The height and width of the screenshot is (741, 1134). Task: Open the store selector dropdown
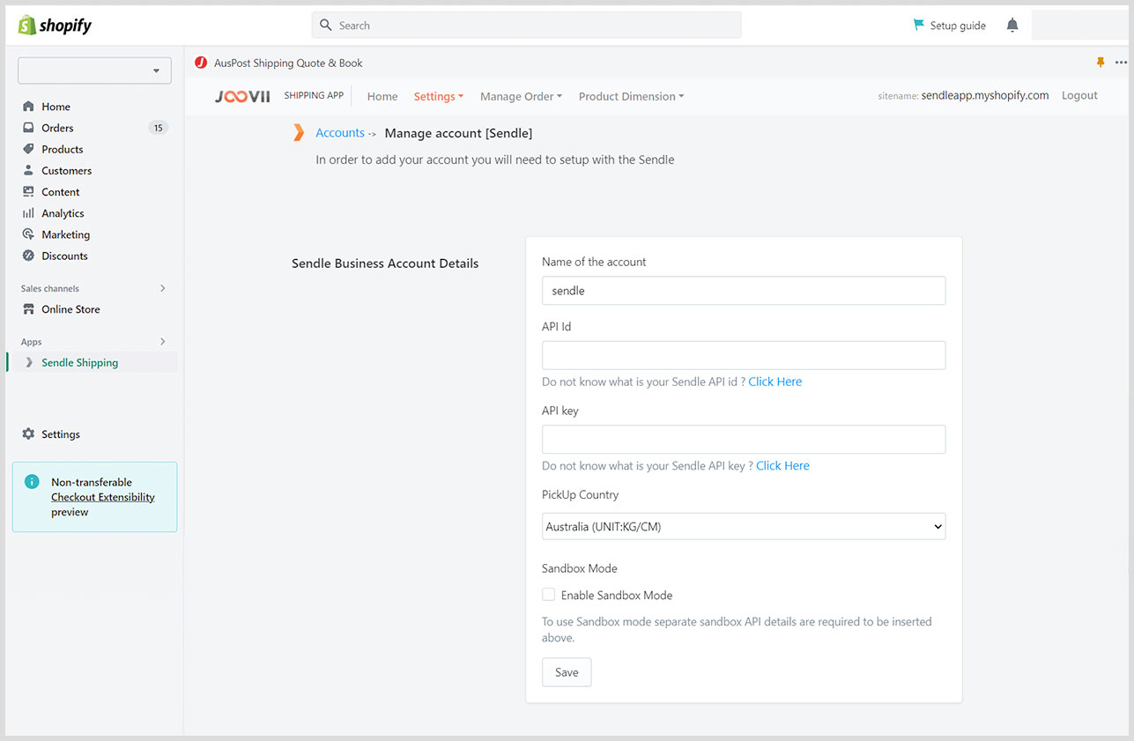pyautogui.click(x=94, y=70)
